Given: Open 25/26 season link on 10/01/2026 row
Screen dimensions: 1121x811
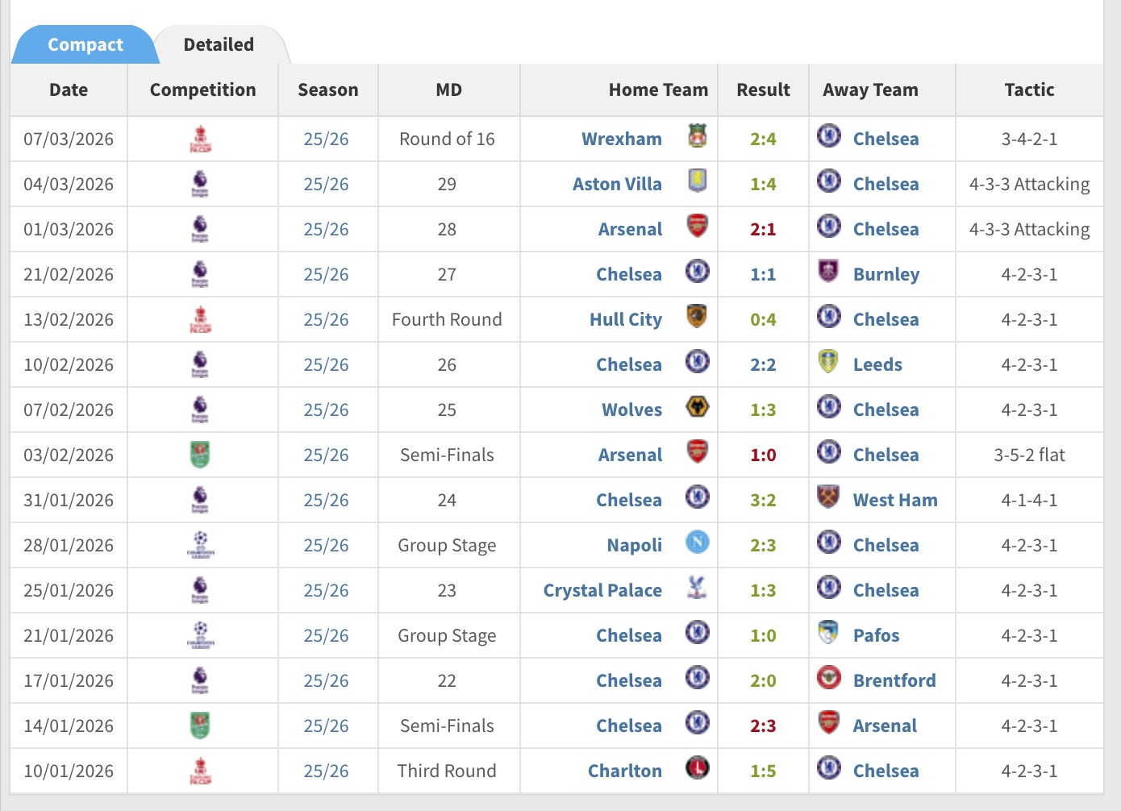Looking at the screenshot, I should [326, 771].
